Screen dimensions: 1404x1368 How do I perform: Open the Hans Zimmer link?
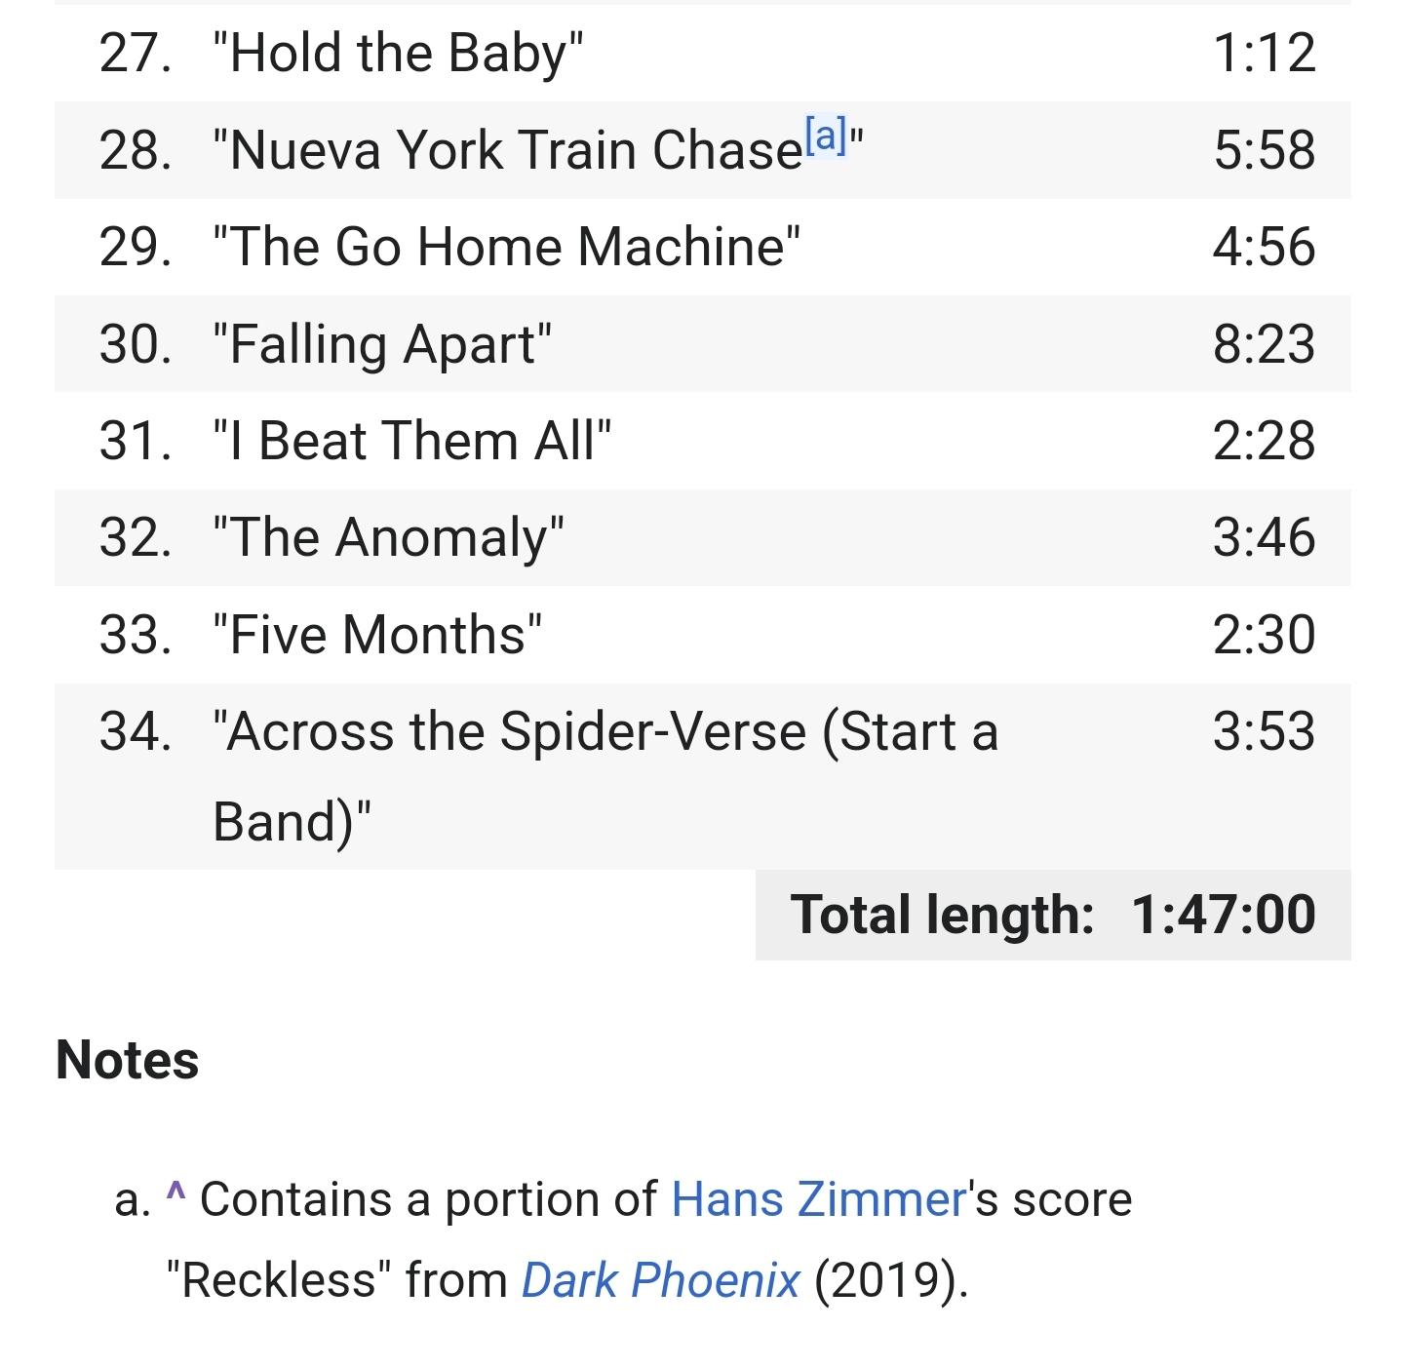818,1199
